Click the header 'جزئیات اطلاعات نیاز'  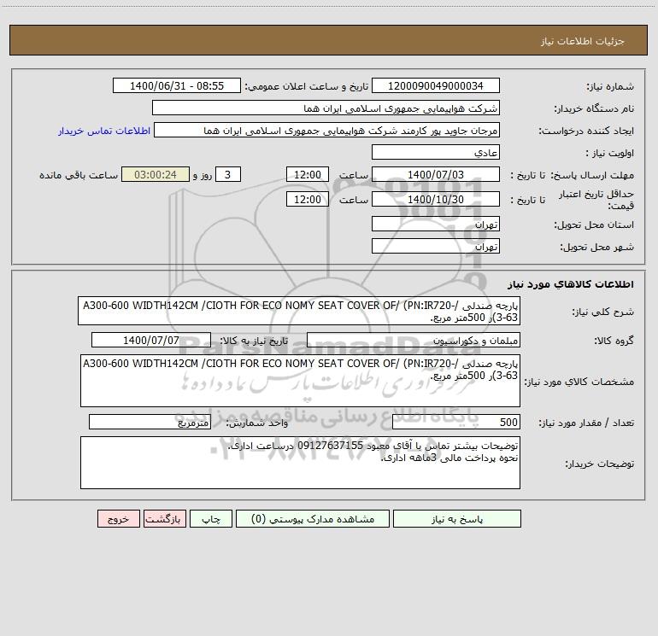point(583,41)
